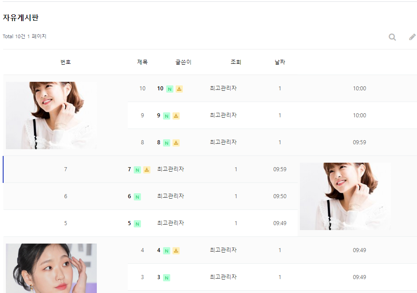This screenshot has height=293, width=417.
Task: Click the 글쓴이 column header
Action: (x=183, y=62)
